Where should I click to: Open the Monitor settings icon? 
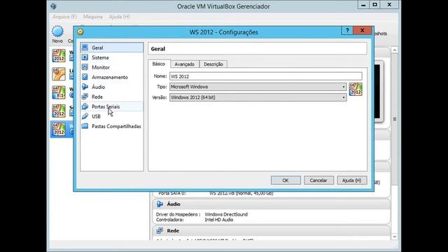[x=85, y=67]
